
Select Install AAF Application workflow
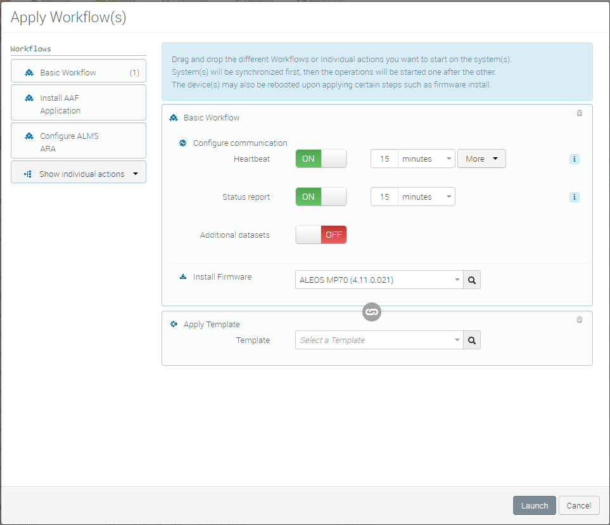tap(79, 104)
